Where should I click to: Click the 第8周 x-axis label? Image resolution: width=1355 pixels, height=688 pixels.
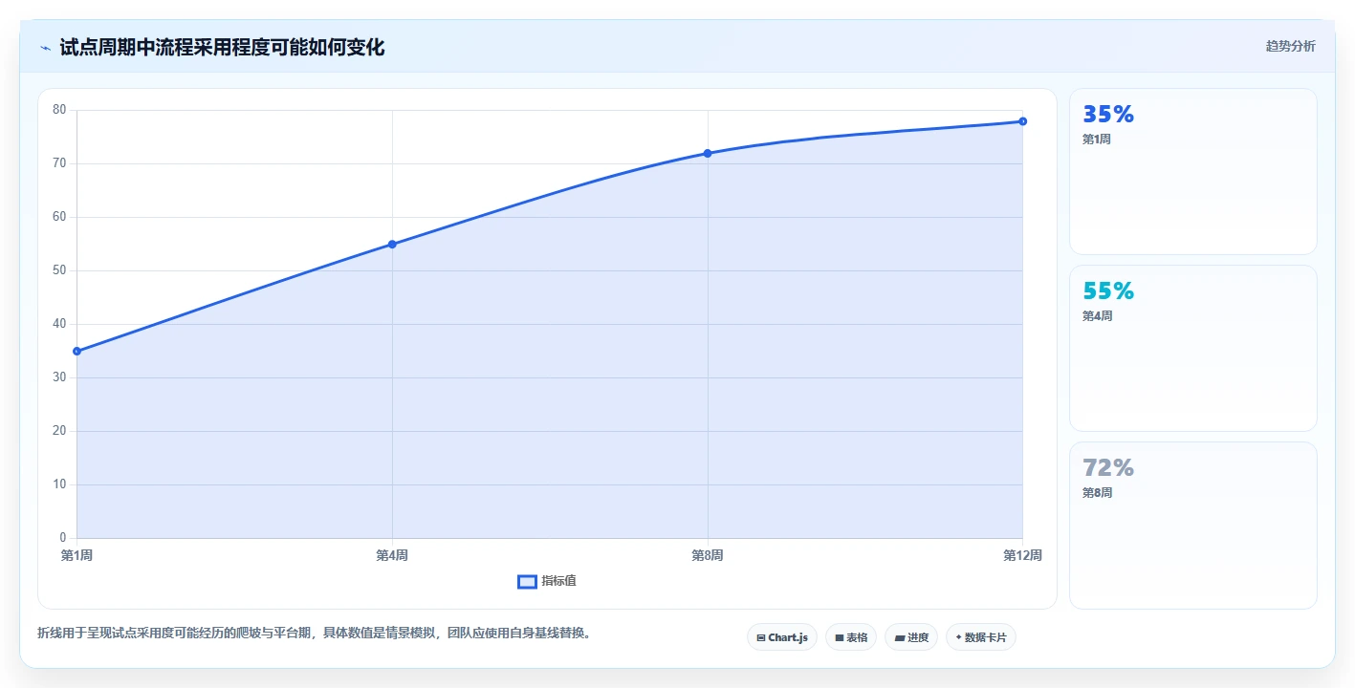click(x=708, y=555)
